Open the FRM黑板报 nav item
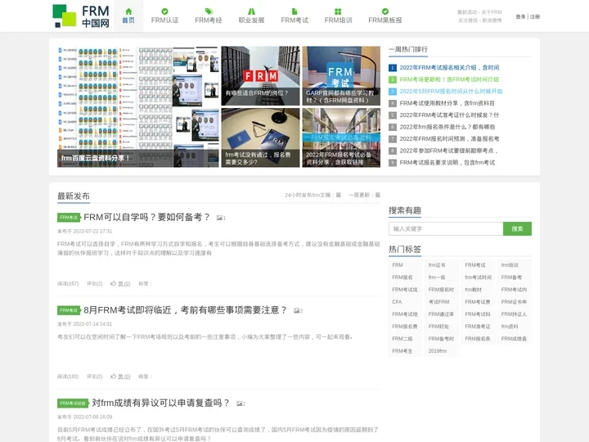The width and height of the screenshot is (589, 442). click(385, 16)
